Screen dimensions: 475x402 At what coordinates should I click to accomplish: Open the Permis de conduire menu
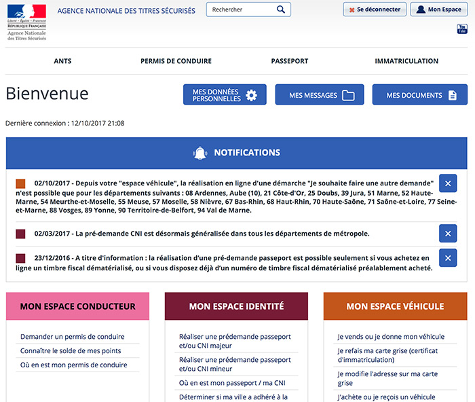point(176,61)
